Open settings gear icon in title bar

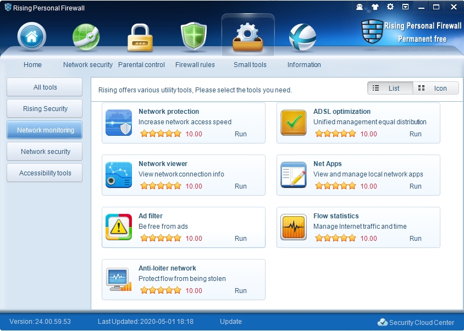point(390,7)
